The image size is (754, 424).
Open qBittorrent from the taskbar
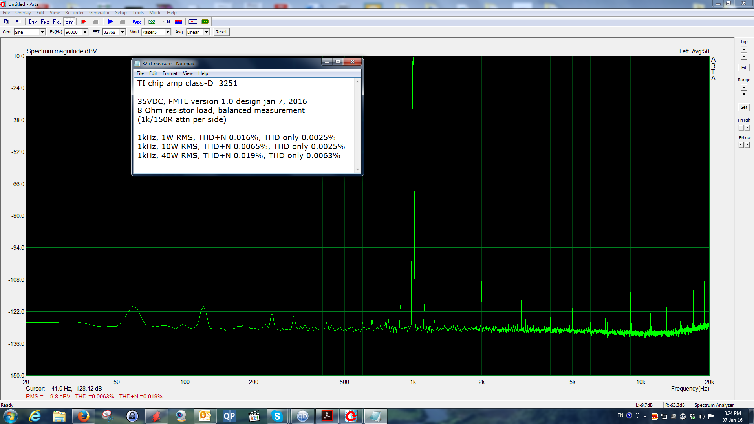(x=302, y=416)
